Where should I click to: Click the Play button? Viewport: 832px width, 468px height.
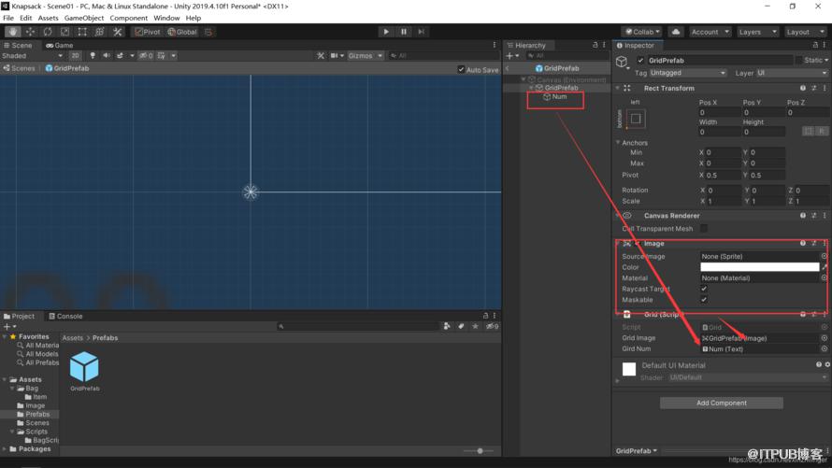(x=386, y=32)
